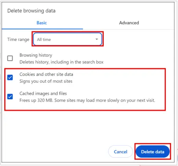Click the blue checkmark beside Cookies
The width and height of the screenshot is (178, 166).
[10, 77]
